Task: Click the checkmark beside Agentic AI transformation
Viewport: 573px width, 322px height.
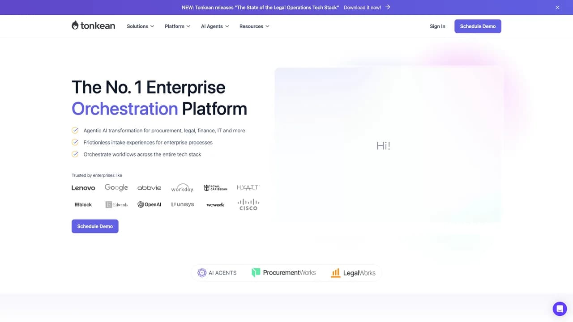Action: [x=75, y=131]
